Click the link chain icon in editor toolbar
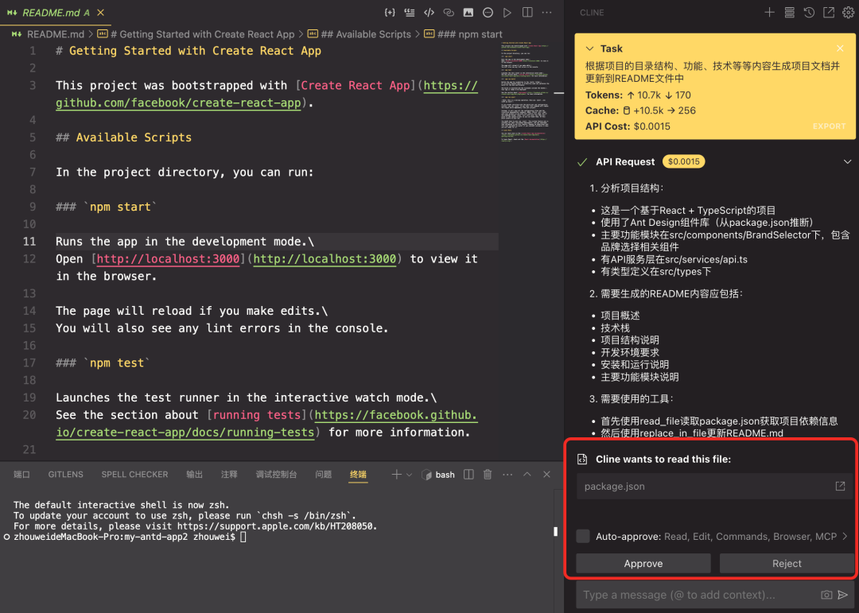Viewport: 859px width, 613px height. tap(449, 13)
